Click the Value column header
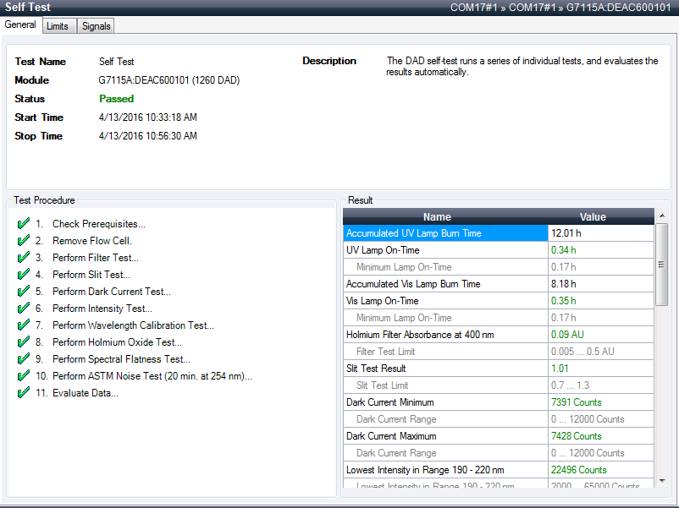679x508 pixels. tap(593, 217)
